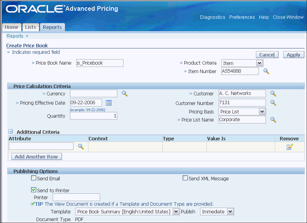Open Pricing Basis dropdown
The height and width of the screenshot is (223, 307).
click(262, 112)
